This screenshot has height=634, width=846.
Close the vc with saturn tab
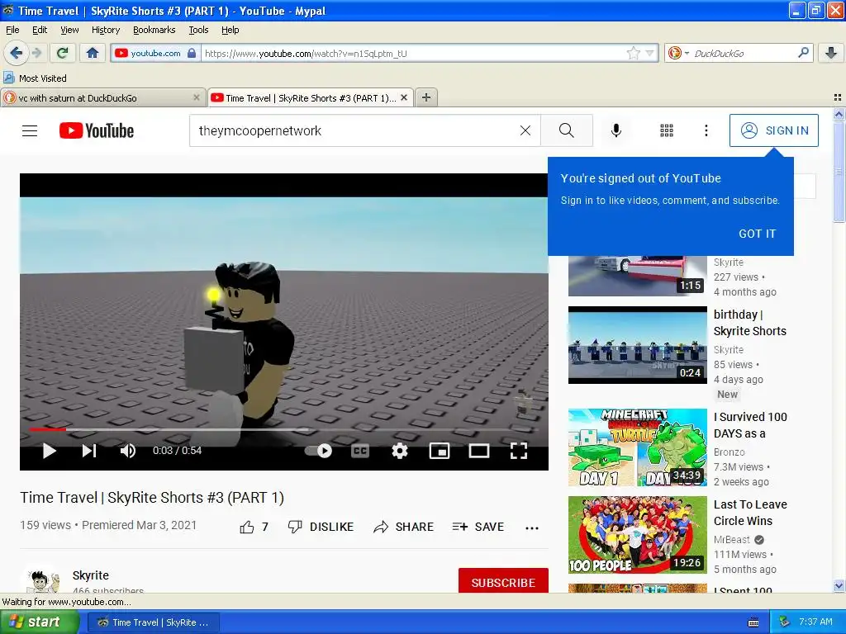click(197, 97)
